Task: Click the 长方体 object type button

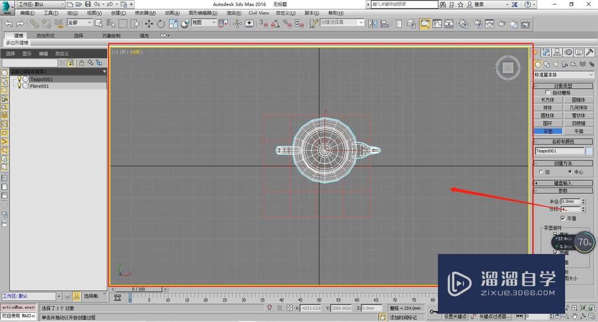Action: pos(548,100)
